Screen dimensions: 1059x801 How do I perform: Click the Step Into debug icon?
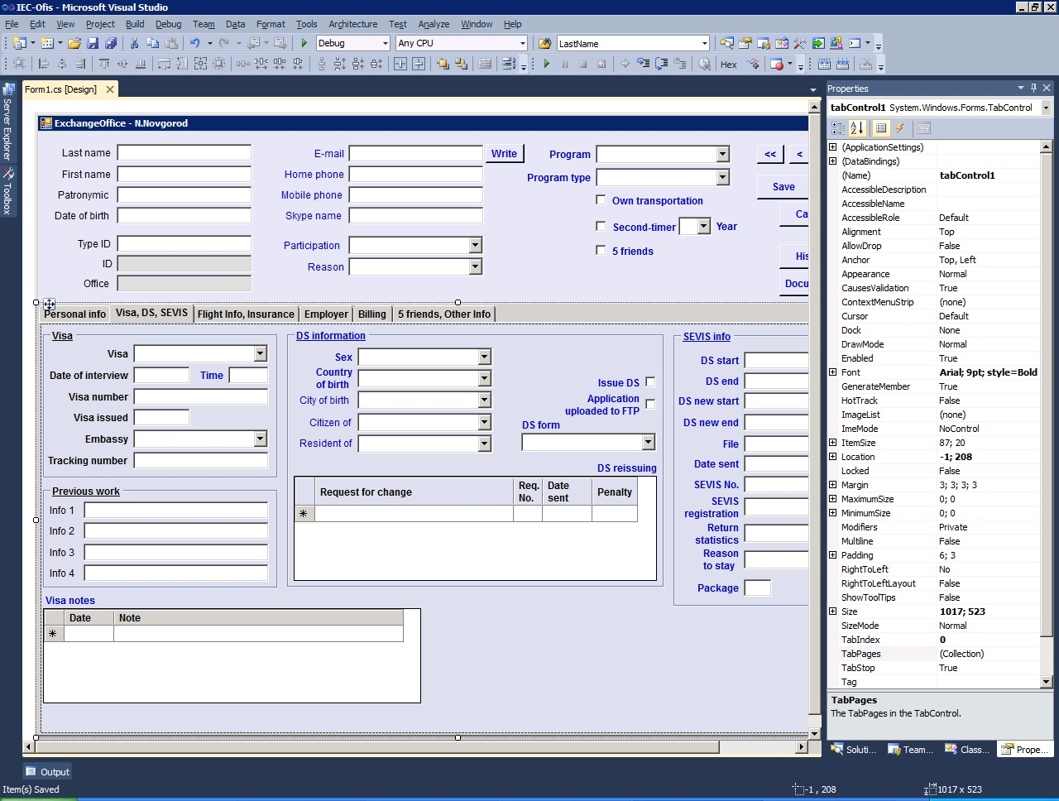pos(644,64)
